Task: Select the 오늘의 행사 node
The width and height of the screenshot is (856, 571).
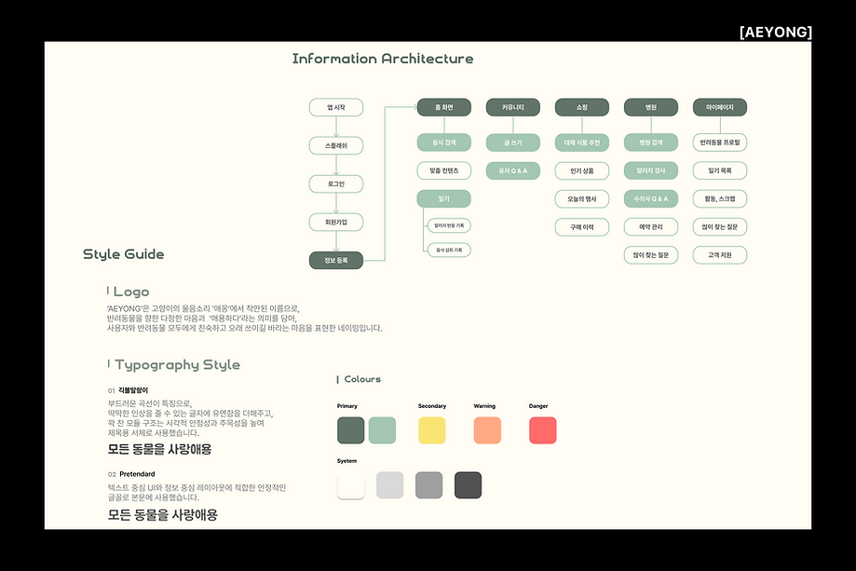Action: (x=582, y=199)
